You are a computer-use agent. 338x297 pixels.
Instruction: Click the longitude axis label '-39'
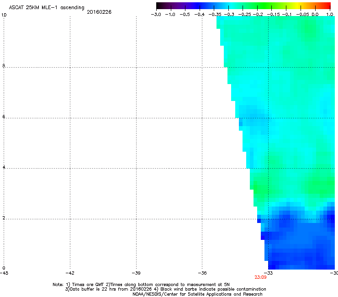[136, 273]
